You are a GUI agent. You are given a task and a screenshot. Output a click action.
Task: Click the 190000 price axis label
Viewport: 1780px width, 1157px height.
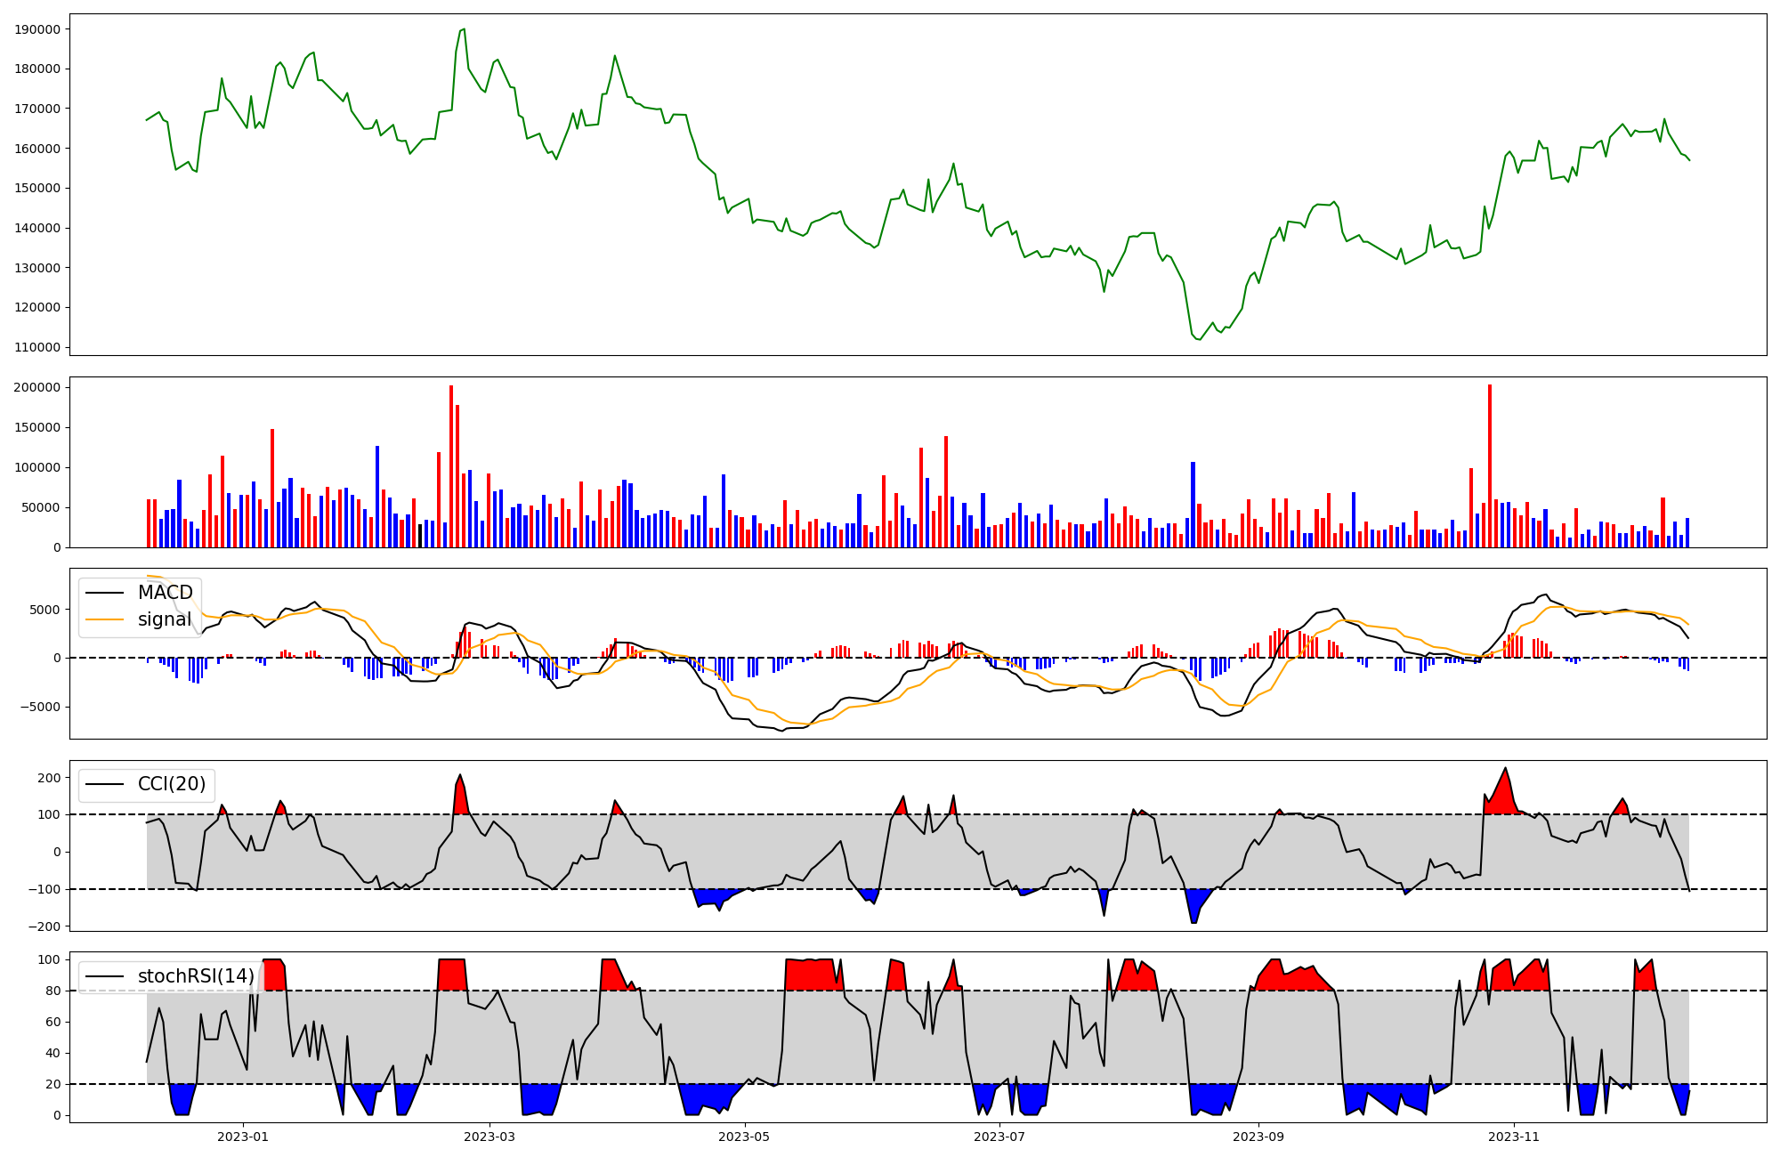38,29
